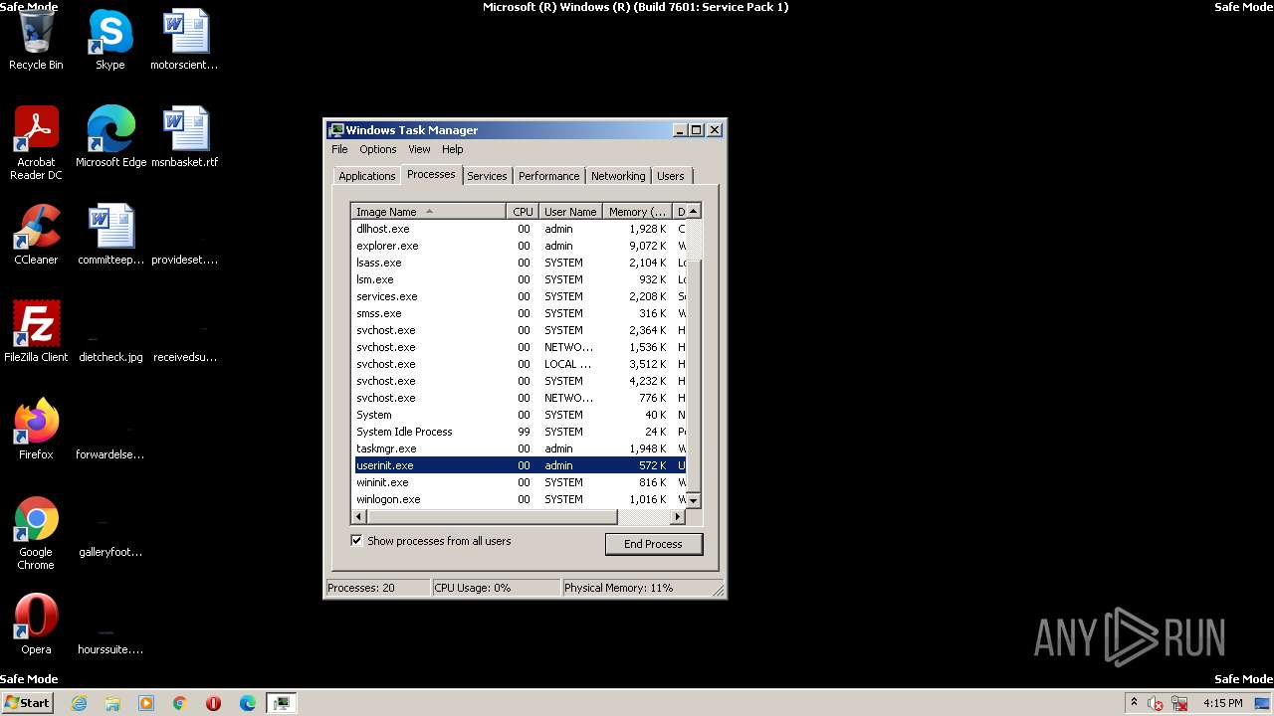Image resolution: width=1274 pixels, height=716 pixels.
Task: Select the taskmgr.exe process row
Action: click(519, 448)
